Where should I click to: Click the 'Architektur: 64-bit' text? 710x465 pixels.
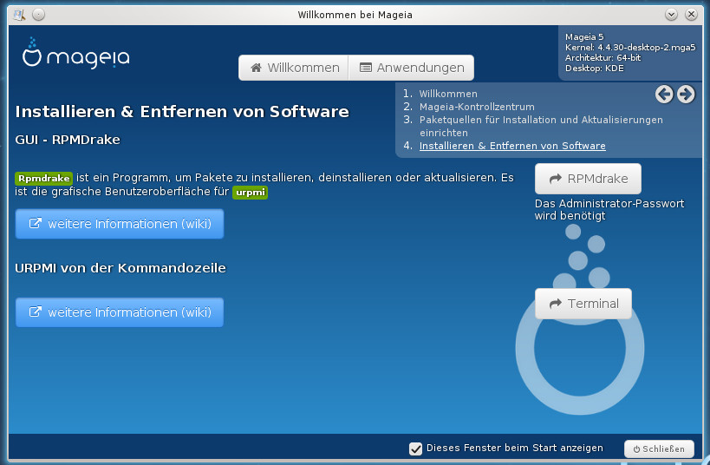point(603,57)
